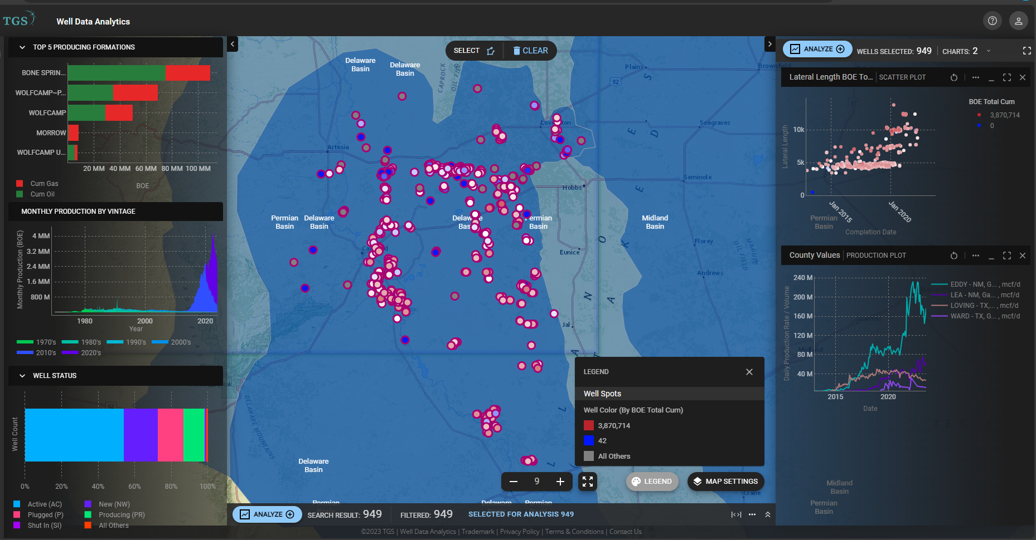Click the map SELECT tool
Viewport: 1036px width, 540px height.
pyautogui.click(x=474, y=51)
